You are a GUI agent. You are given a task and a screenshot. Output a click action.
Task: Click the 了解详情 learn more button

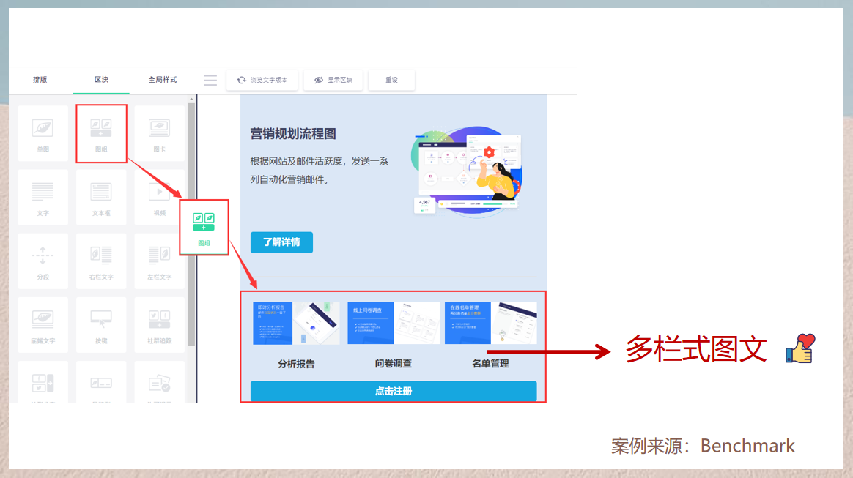[x=281, y=242]
